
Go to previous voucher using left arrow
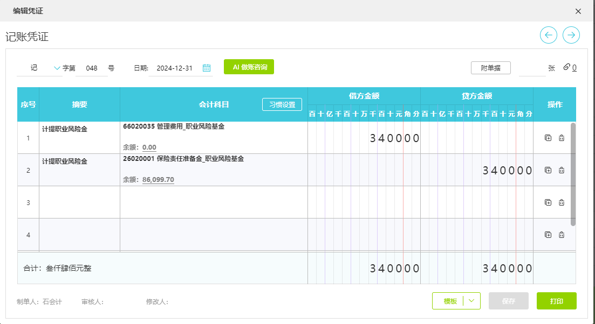549,35
